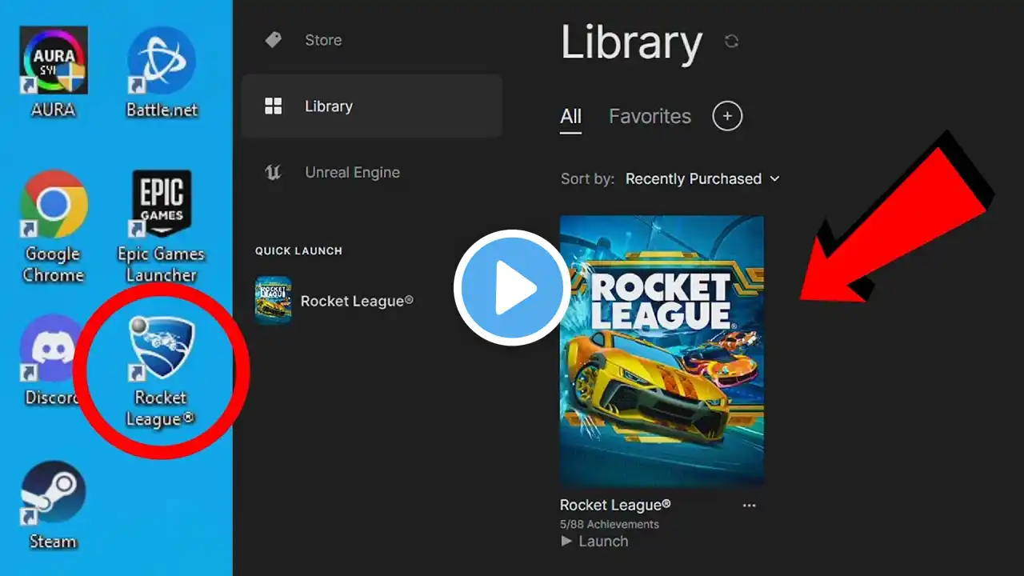Launch Rocket League from the library
The image size is (1024, 576).
click(x=594, y=541)
